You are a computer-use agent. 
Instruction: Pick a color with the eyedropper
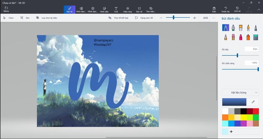[253, 102]
